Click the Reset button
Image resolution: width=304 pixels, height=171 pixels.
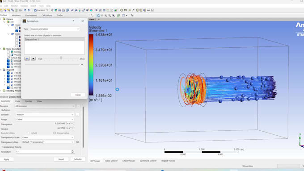pyautogui.click(x=61, y=159)
